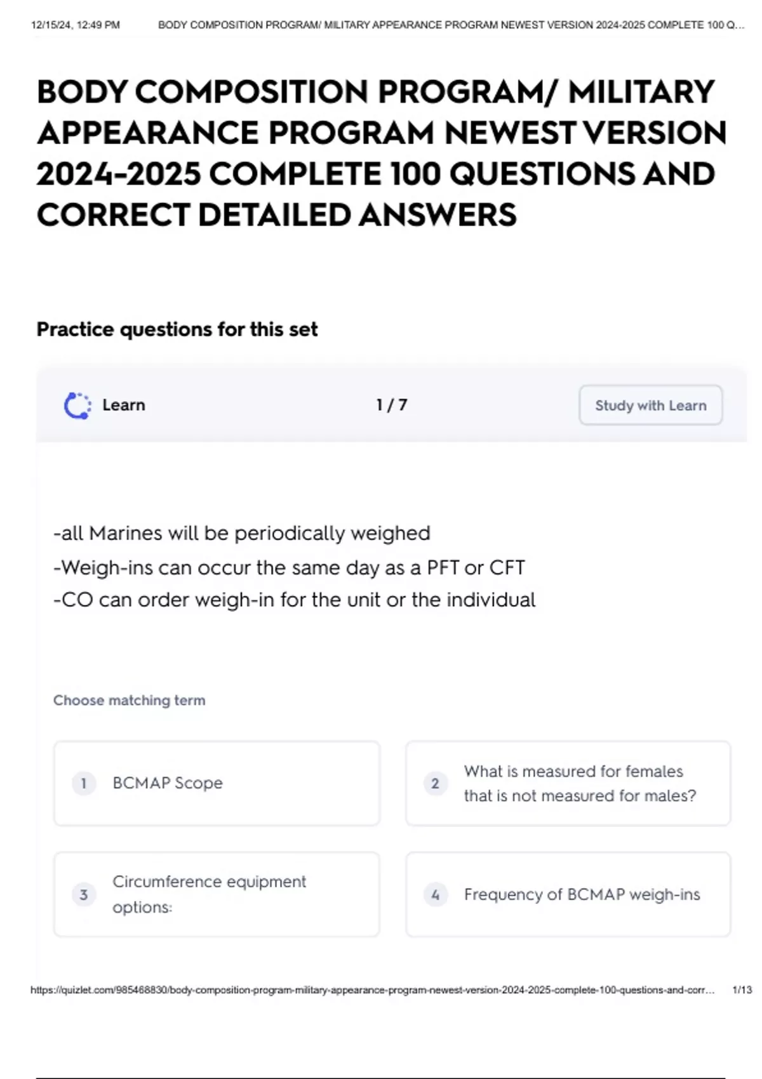Click the 1 / 7 question counter
The width and height of the screenshot is (762, 1079).
(391, 405)
